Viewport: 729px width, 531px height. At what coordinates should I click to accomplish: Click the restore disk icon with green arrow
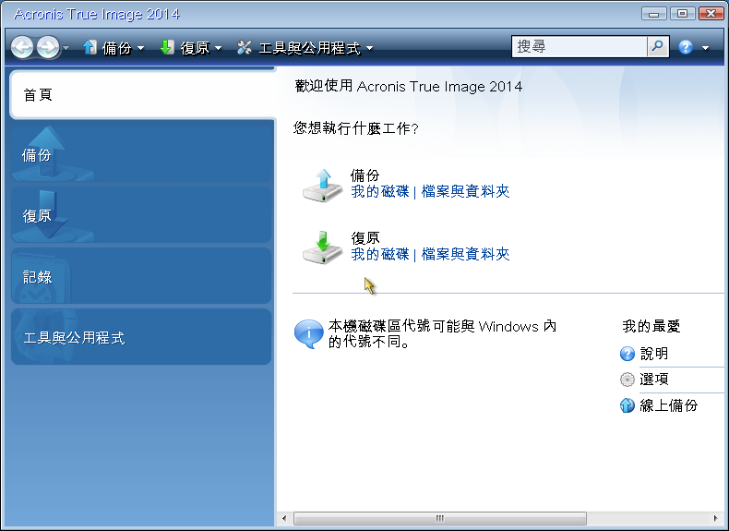pyautogui.click(x=322, y=247)
